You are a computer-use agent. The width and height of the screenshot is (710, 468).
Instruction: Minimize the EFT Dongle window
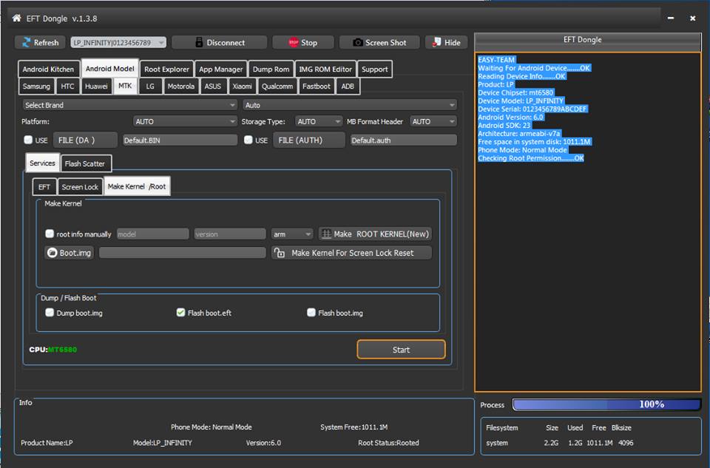tap(671, 18)
